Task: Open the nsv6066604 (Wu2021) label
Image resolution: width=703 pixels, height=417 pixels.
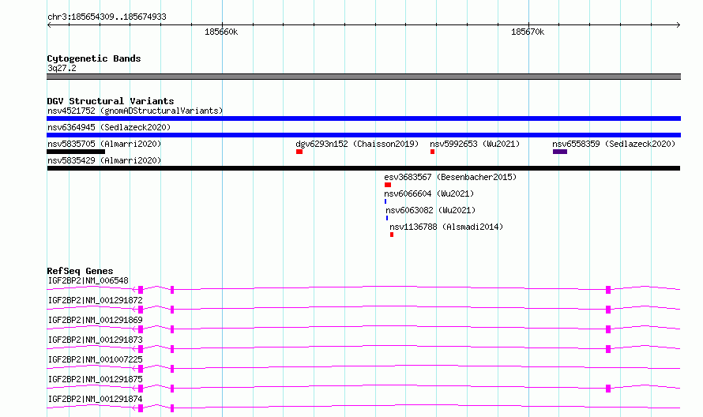Action: point(429,193)
